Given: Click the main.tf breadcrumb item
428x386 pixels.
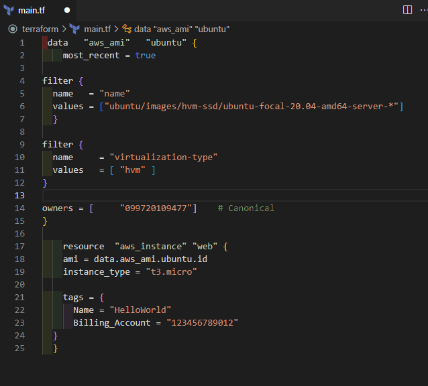Looking at the screenshot, I should 97,29.
